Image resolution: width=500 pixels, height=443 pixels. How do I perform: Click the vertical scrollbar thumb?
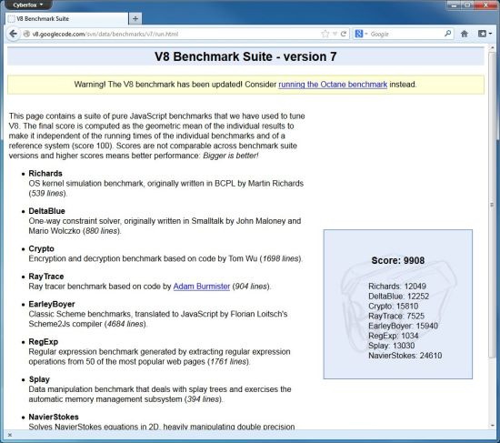click(492, 205)
